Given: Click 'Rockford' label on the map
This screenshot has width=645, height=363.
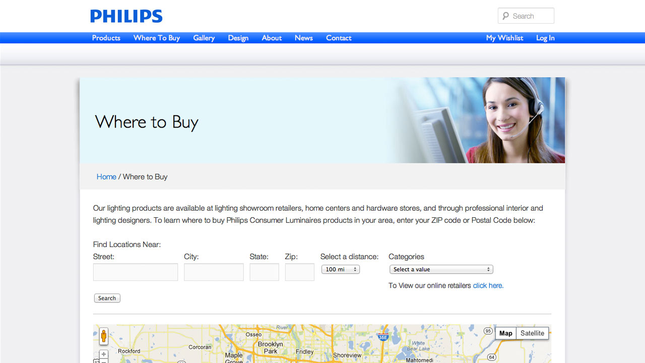Looking at the screenshot, I should point(129,351).
